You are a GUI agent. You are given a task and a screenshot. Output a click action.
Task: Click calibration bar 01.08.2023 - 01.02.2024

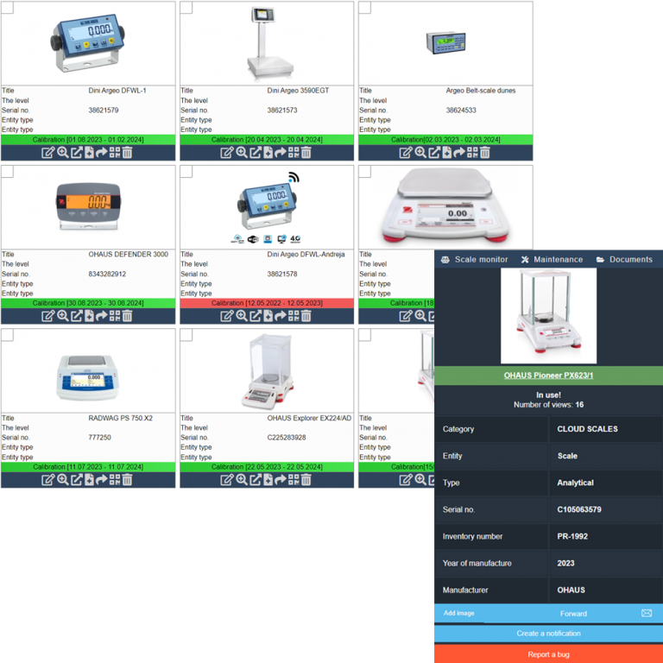[x=88, y=140]
